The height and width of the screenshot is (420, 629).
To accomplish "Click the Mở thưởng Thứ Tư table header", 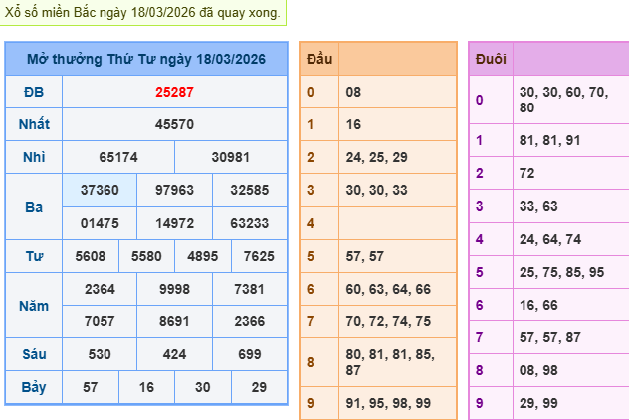I will pyautogui.click(x=145, y=59).
